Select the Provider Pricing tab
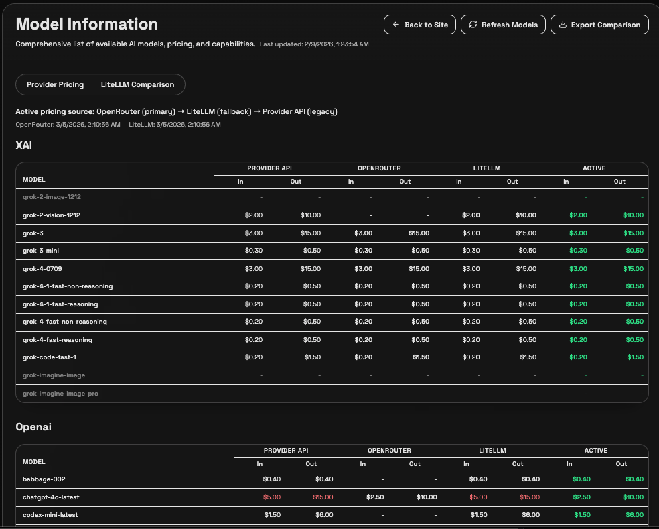Image resolution: width=659 pixels, height=529 pixels. pos(57,84)
